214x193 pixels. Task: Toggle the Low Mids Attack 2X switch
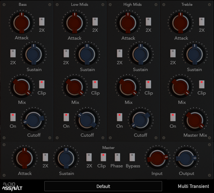[95, 22]
